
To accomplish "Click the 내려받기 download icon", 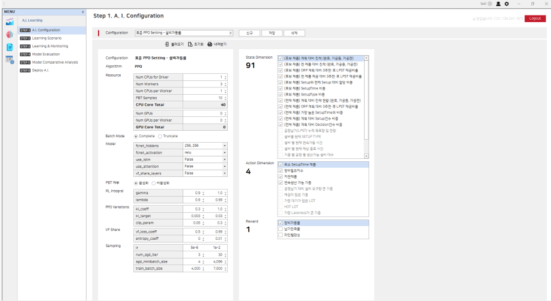I will coord(210,44).
